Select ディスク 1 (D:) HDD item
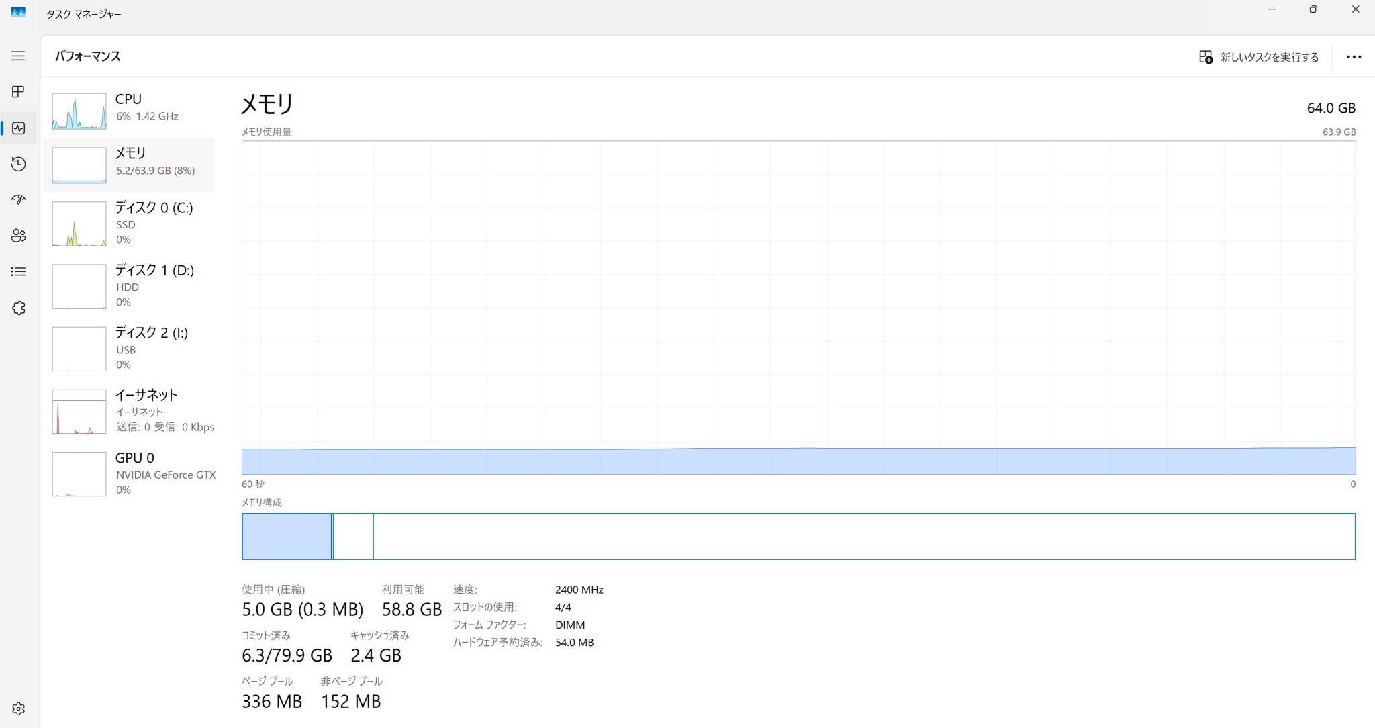 pos(130,285)
